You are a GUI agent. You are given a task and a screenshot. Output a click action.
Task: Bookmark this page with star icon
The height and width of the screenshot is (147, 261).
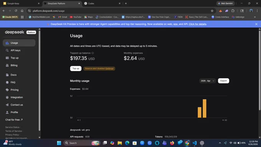[x=212, y=11]
